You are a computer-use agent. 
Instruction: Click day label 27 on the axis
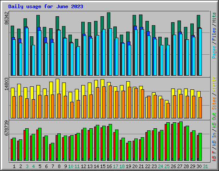tap(180, 166)
